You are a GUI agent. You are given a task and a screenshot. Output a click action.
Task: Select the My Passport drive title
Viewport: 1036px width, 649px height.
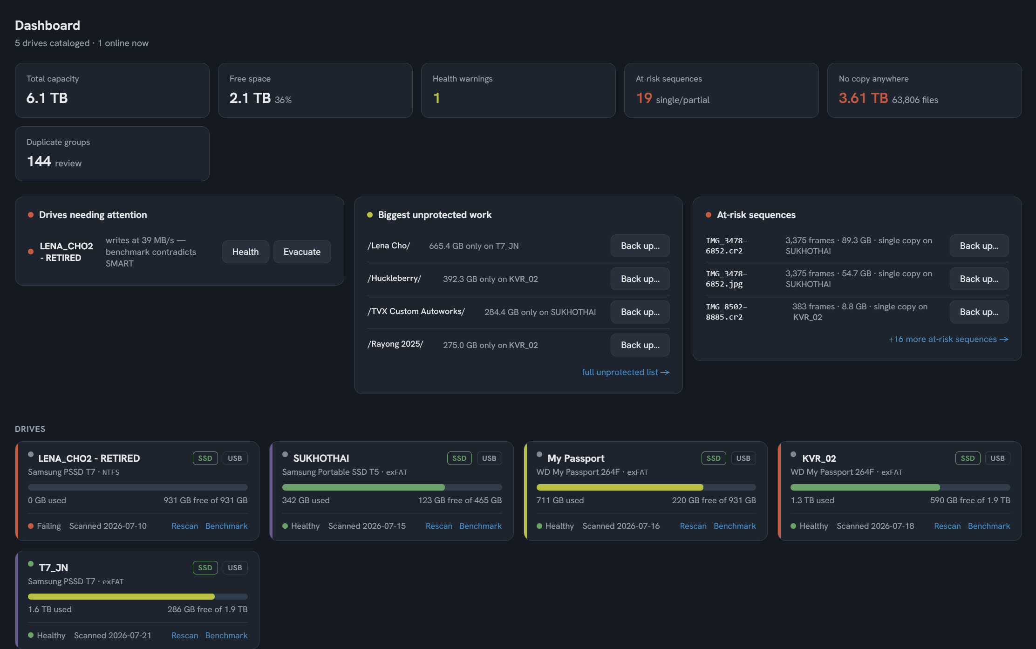(x=576, y=458)
